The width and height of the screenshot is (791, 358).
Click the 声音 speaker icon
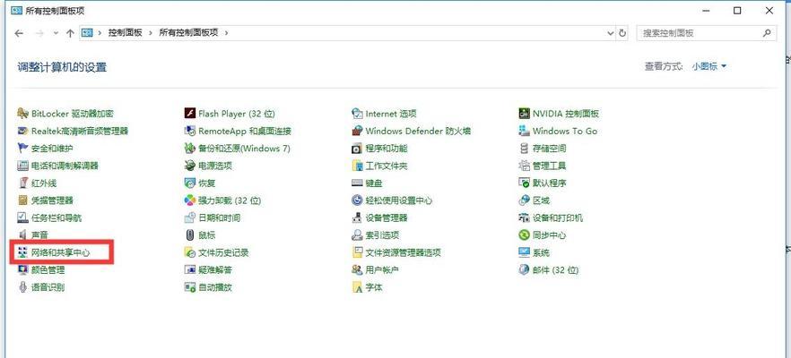point(22,235)
